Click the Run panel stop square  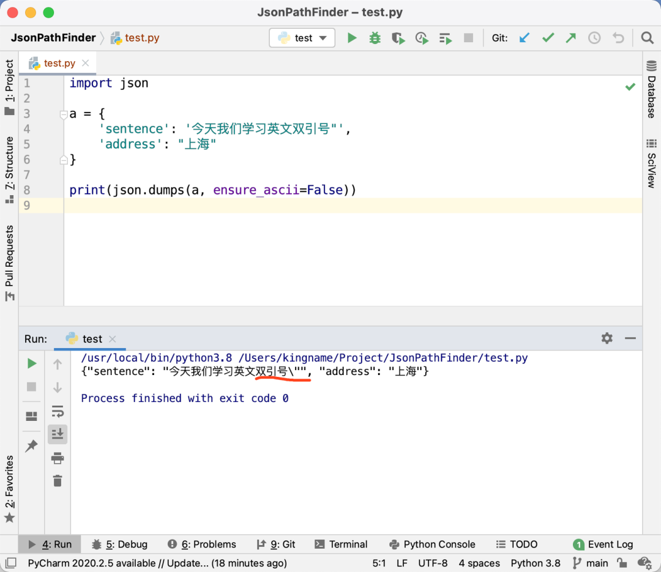(32, 387)
